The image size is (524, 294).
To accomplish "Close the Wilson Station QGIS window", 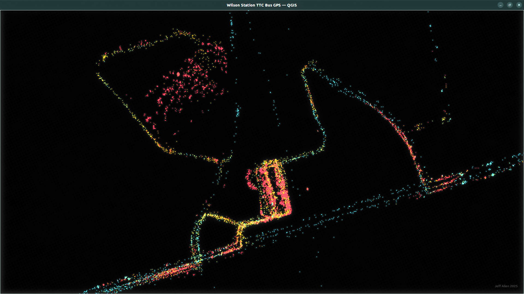I will [519, 5].
